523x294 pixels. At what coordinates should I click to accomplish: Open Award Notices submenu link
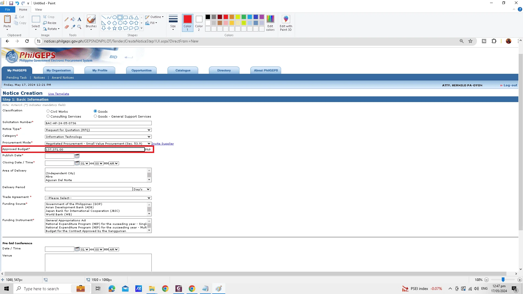tap(63, 78)
